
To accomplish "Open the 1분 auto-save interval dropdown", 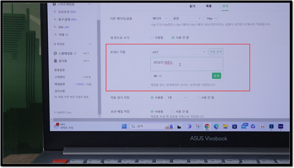I will click(177, 98).
